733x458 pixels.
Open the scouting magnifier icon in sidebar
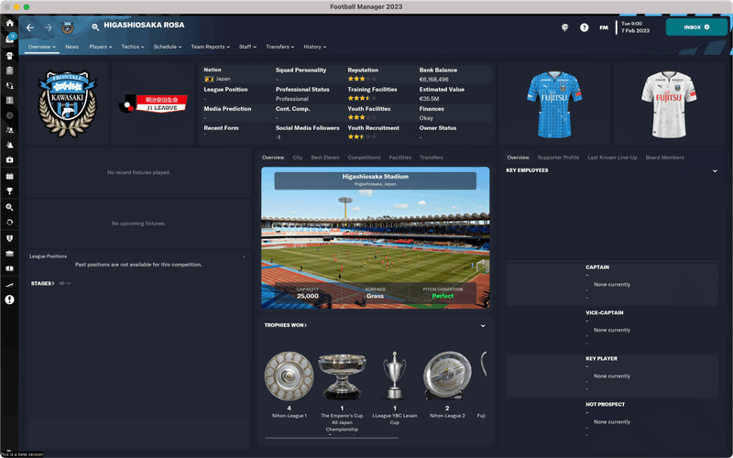coord(9,207)
